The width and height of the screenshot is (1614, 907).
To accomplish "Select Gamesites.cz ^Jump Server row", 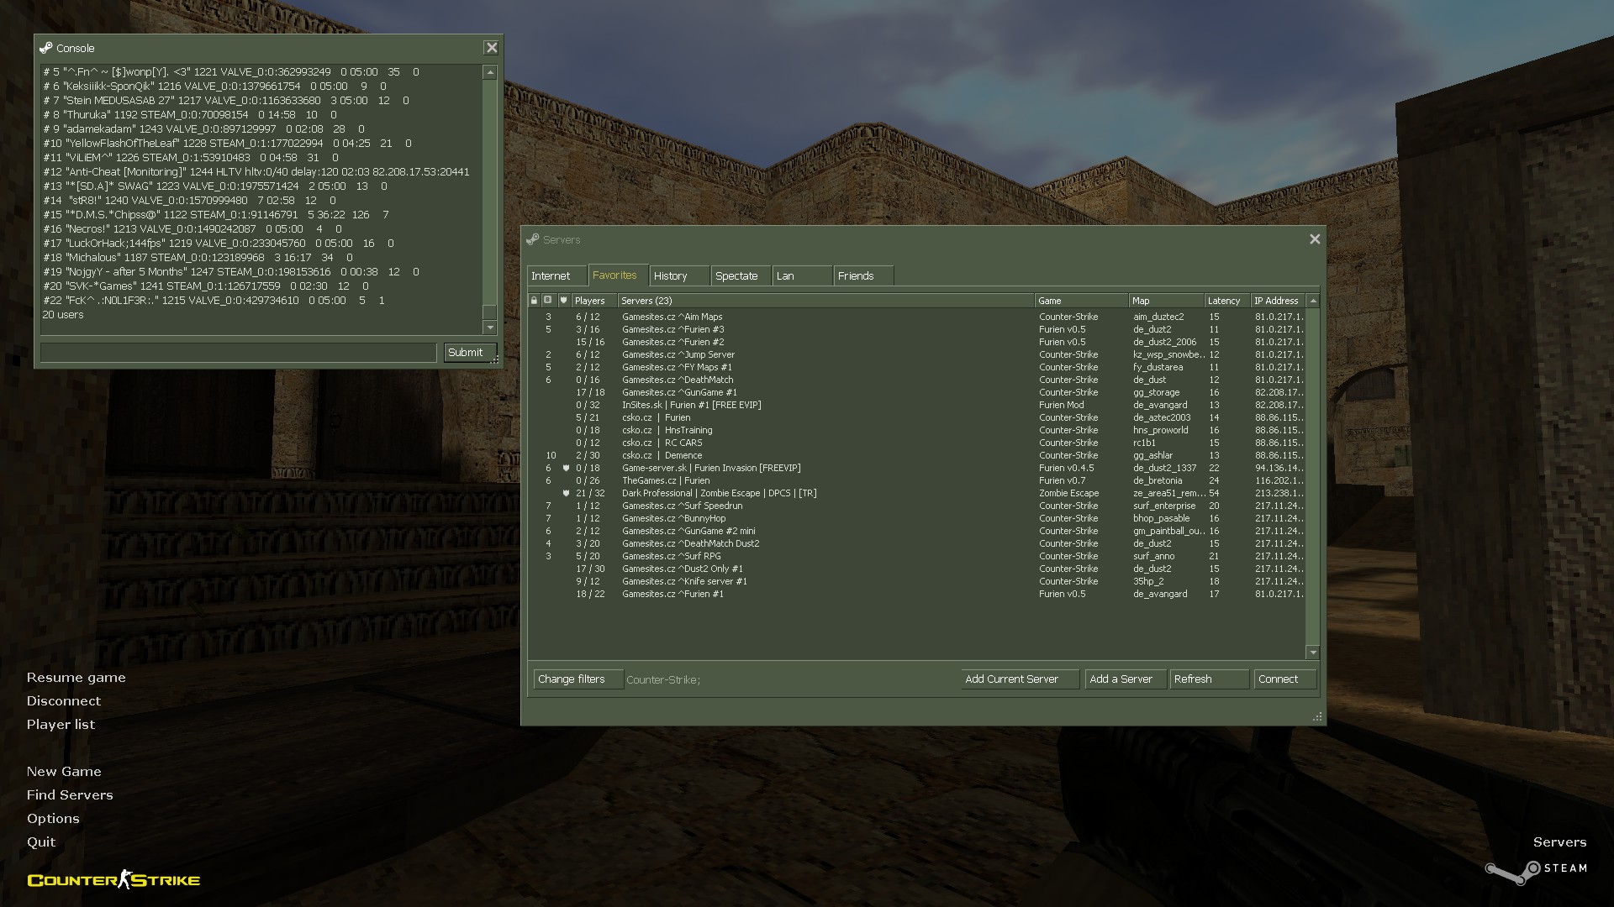I will pos(916,354).
